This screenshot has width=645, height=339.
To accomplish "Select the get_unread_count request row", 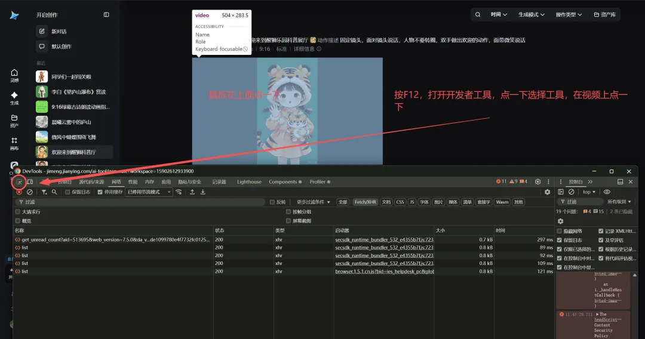I will coord(284,239).
